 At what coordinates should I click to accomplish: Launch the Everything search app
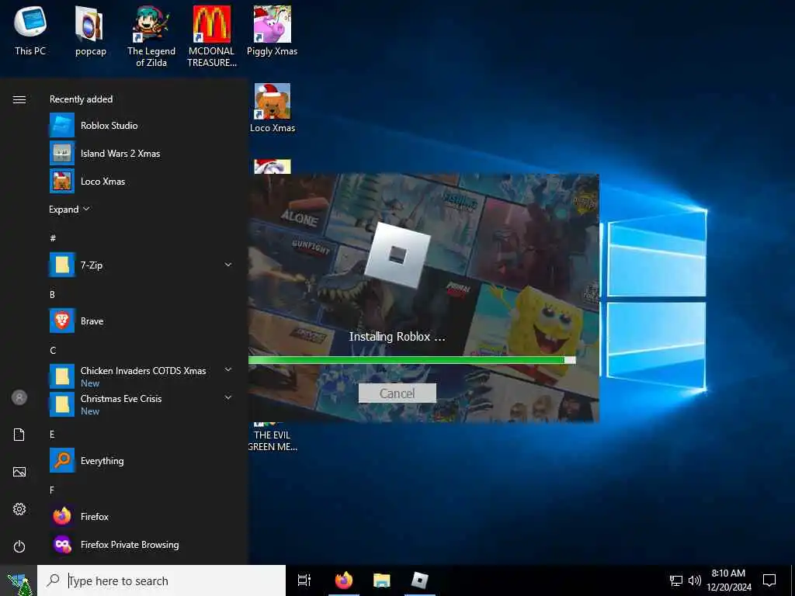coord(141,461)
